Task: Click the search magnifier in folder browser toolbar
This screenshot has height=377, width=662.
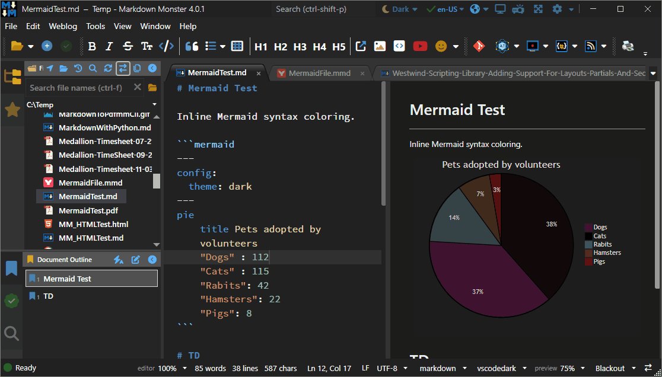Action: [93, 68]
